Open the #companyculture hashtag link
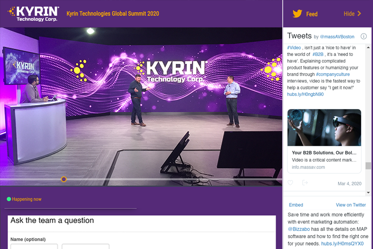The height and width of the screenshot is (249, 373). (x=333, y=74)
